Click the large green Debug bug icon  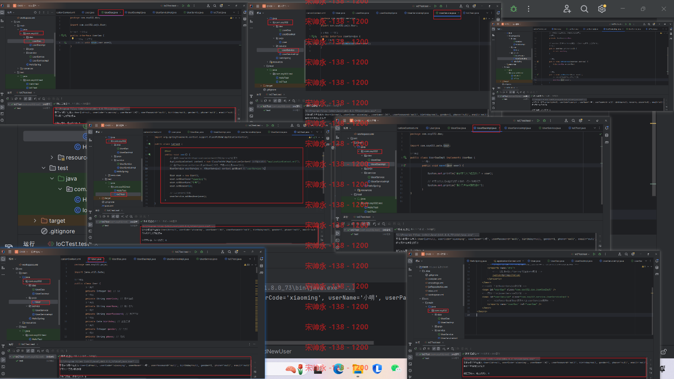pos(513,9)
